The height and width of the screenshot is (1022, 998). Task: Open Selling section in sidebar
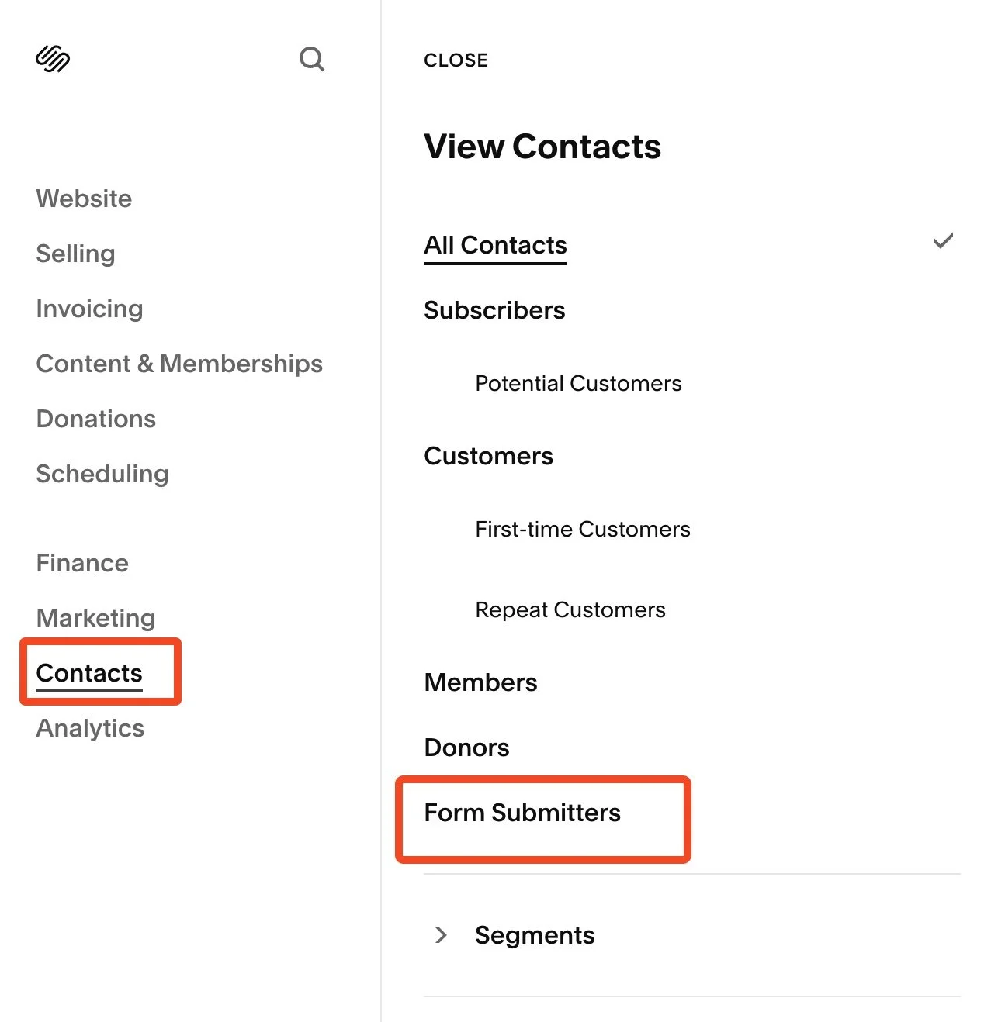pos(75,254)
